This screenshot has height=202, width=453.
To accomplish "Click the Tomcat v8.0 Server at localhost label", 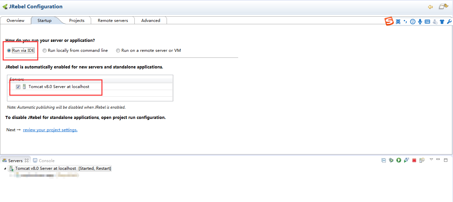I will [x=59, y=87].
